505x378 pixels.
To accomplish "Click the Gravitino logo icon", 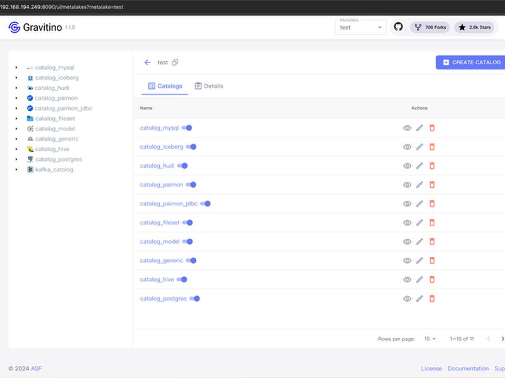I will (x=14, y=27).
